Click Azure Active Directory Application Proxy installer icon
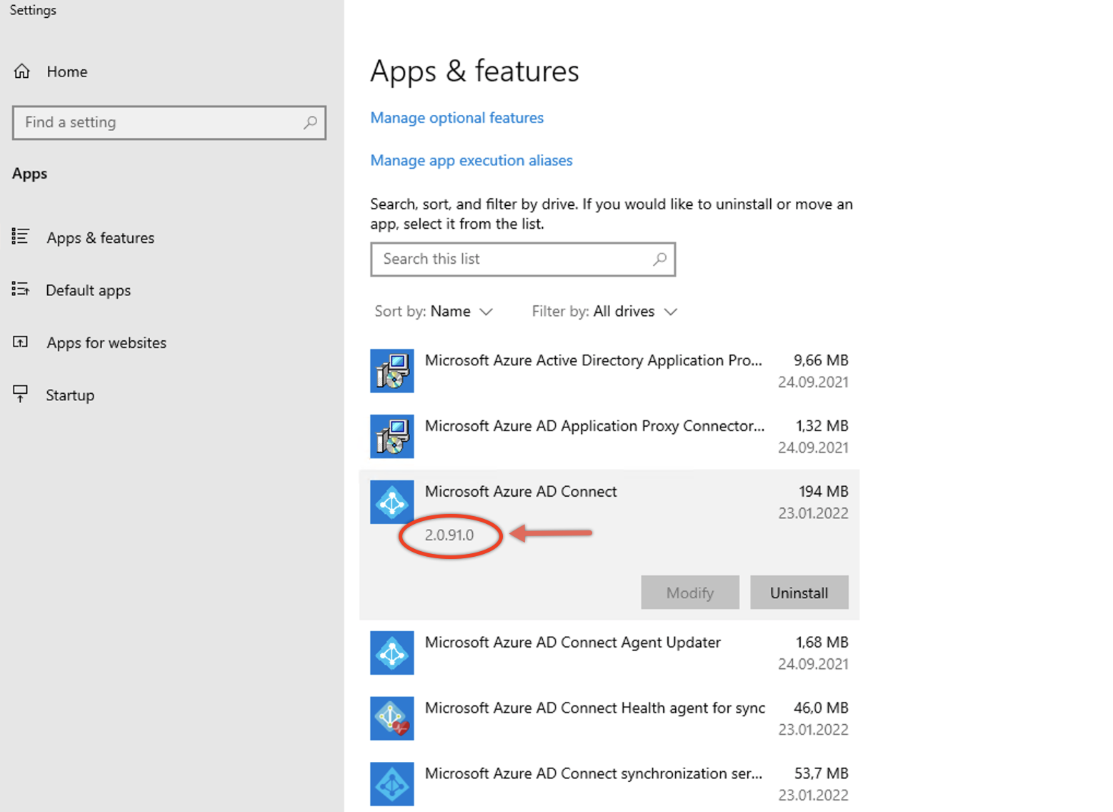This screenshot has height=812, width=1113. click(x=391, y=370)
